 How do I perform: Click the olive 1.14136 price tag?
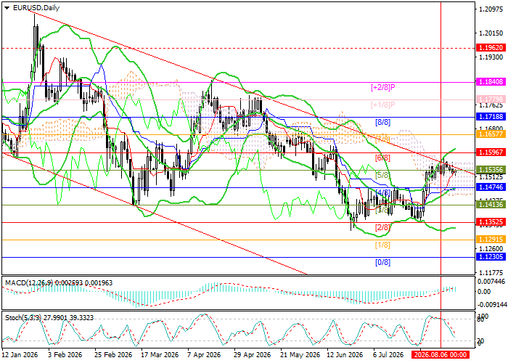point(491,205)
